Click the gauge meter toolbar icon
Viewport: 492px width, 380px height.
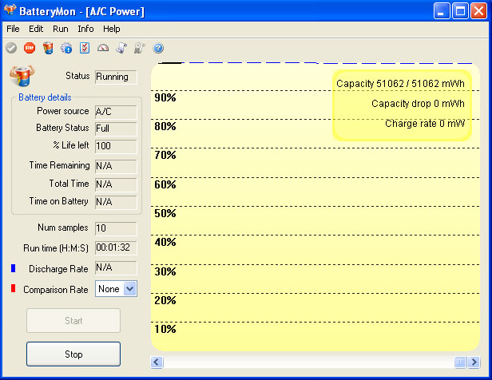tap(103, 48)
